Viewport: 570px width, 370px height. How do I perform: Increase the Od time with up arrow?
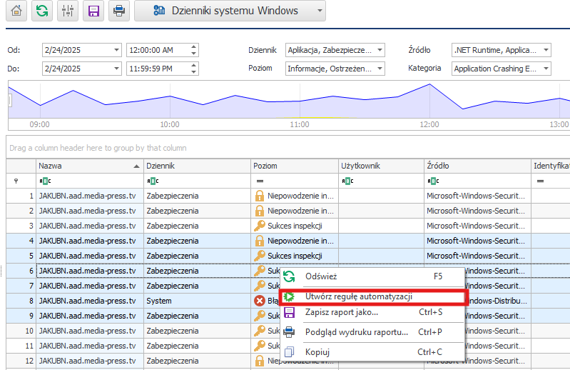pos(194,47)
